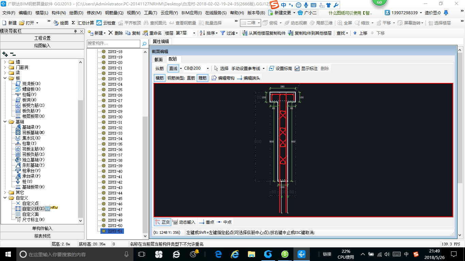Click the search magnifier next to 搜索构件
465x261 pixels.
pyautogui.click(x=144, y=43)
